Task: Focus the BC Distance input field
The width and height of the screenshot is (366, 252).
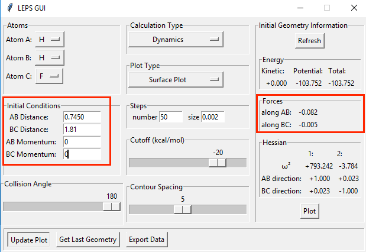Action: click(82, 129)
